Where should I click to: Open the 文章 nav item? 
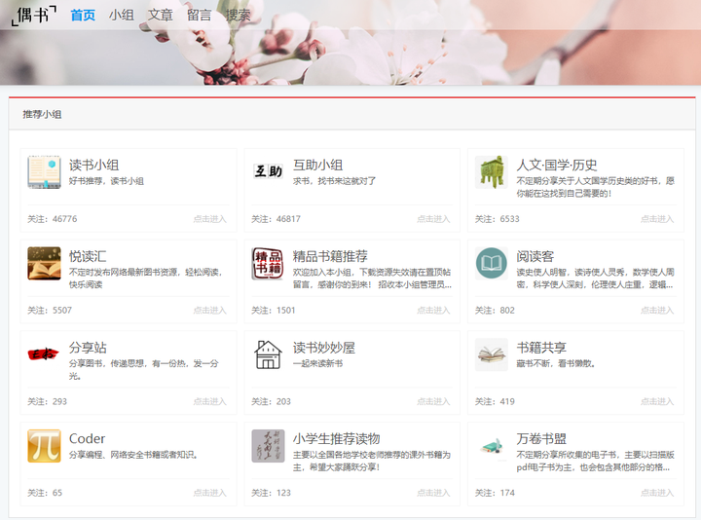(x=161, y=16)
